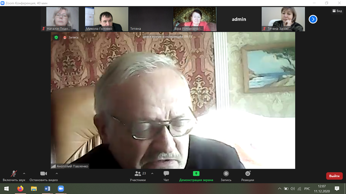
Task: Expand video options arrow next to camera
Action: coord(57,173)
